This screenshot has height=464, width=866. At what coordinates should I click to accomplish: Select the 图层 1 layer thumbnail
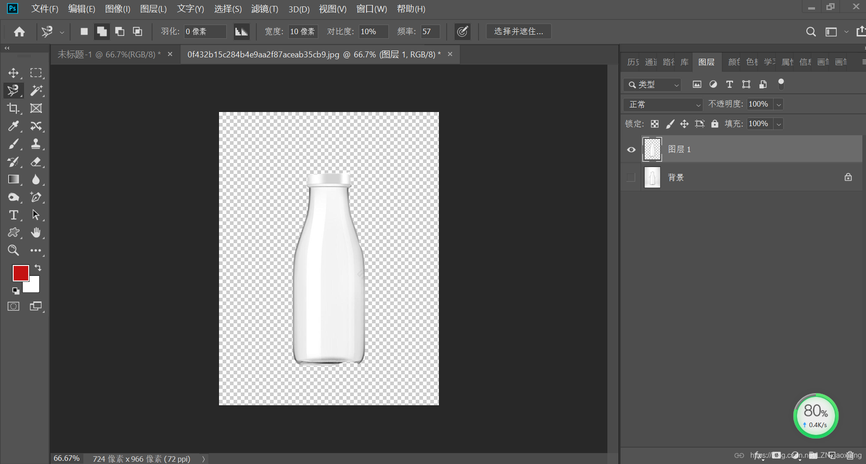pyautogui.click(x=652, y=149)
